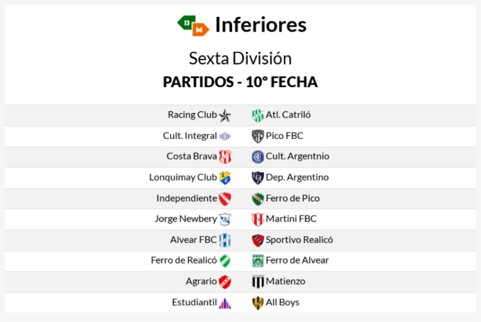The width and height of the screenshot is (481, 322).
Task: Click the Costa Brava red striped crest
Action: pos(225,157)
